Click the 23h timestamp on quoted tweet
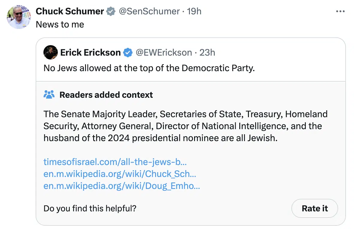This screenshot has width=354, height=229. (207, 53)
